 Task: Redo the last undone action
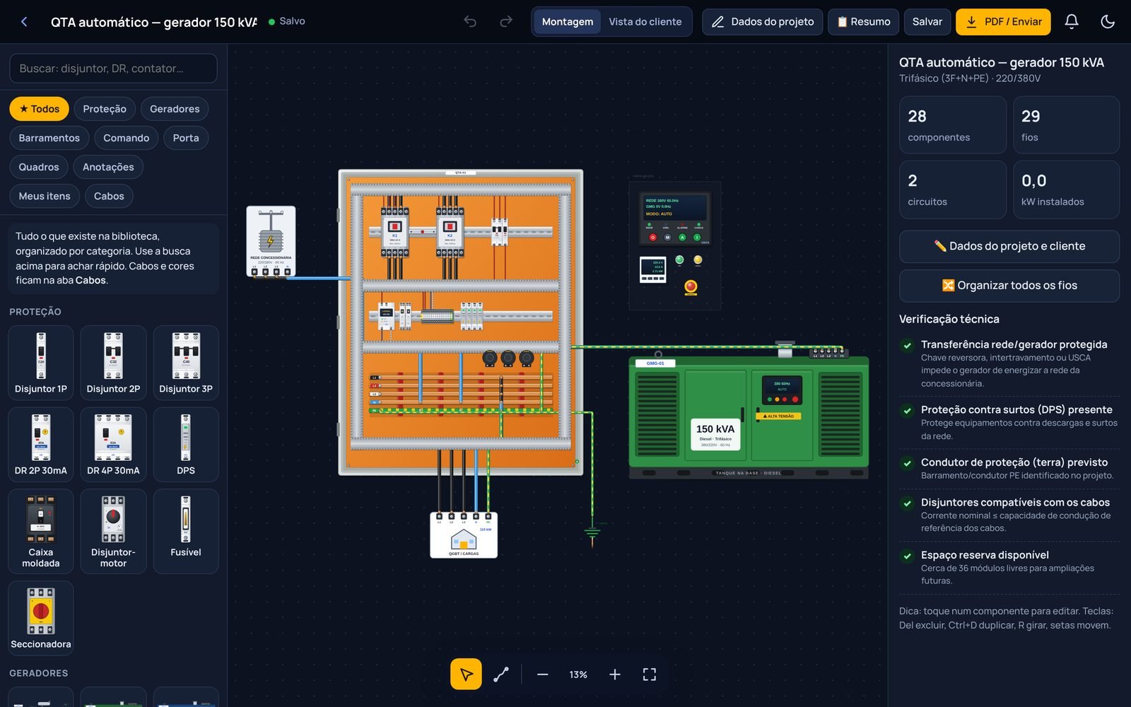coord(506,22)
